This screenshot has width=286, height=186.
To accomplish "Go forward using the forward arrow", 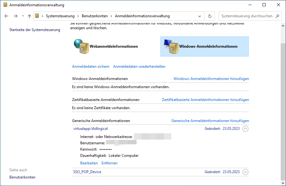I will (x=15, y=16).
